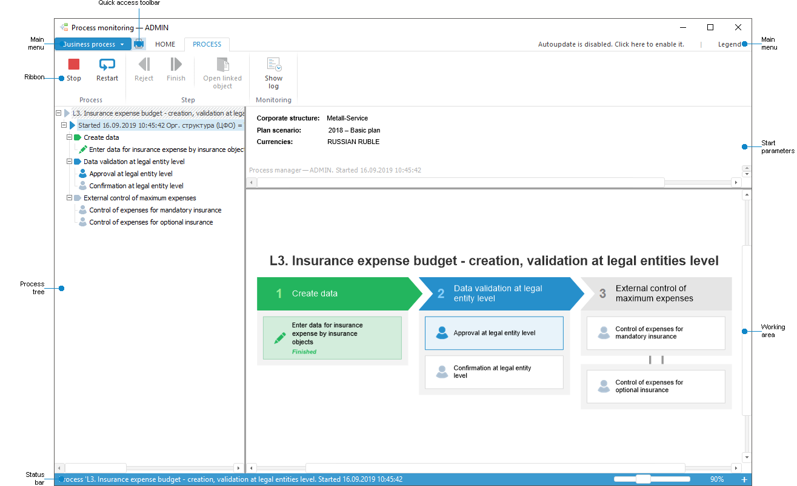Click the diagram title L3. Insurance expense budget

click(494, 261)
